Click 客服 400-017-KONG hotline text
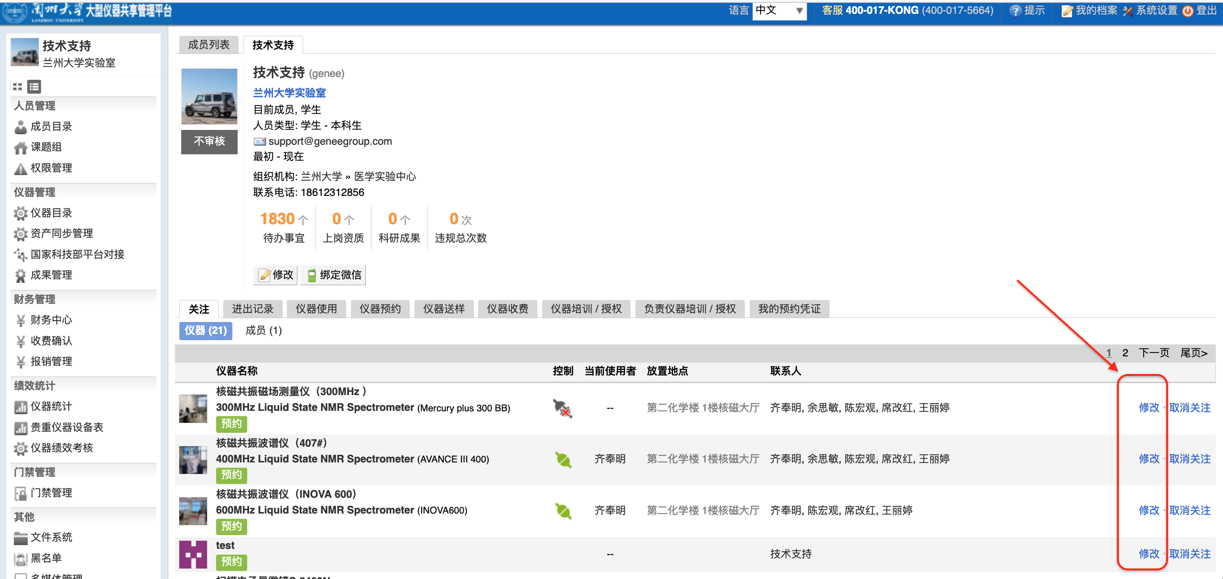The height and width of the screenshot is (579, 1223). tap(907, 11)
